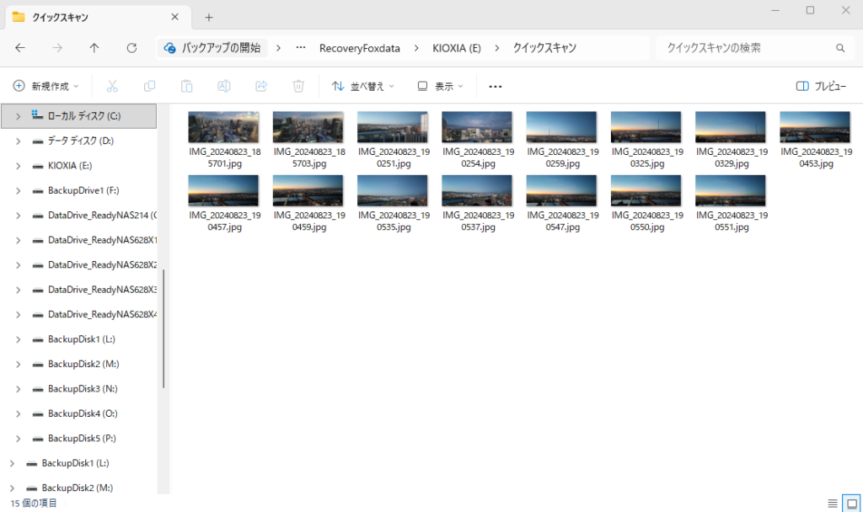Screen dimensions: 863x512
Task: Navigate to RecoveryFoxdata in breadcrumb
Action: [x=358, y=48]
